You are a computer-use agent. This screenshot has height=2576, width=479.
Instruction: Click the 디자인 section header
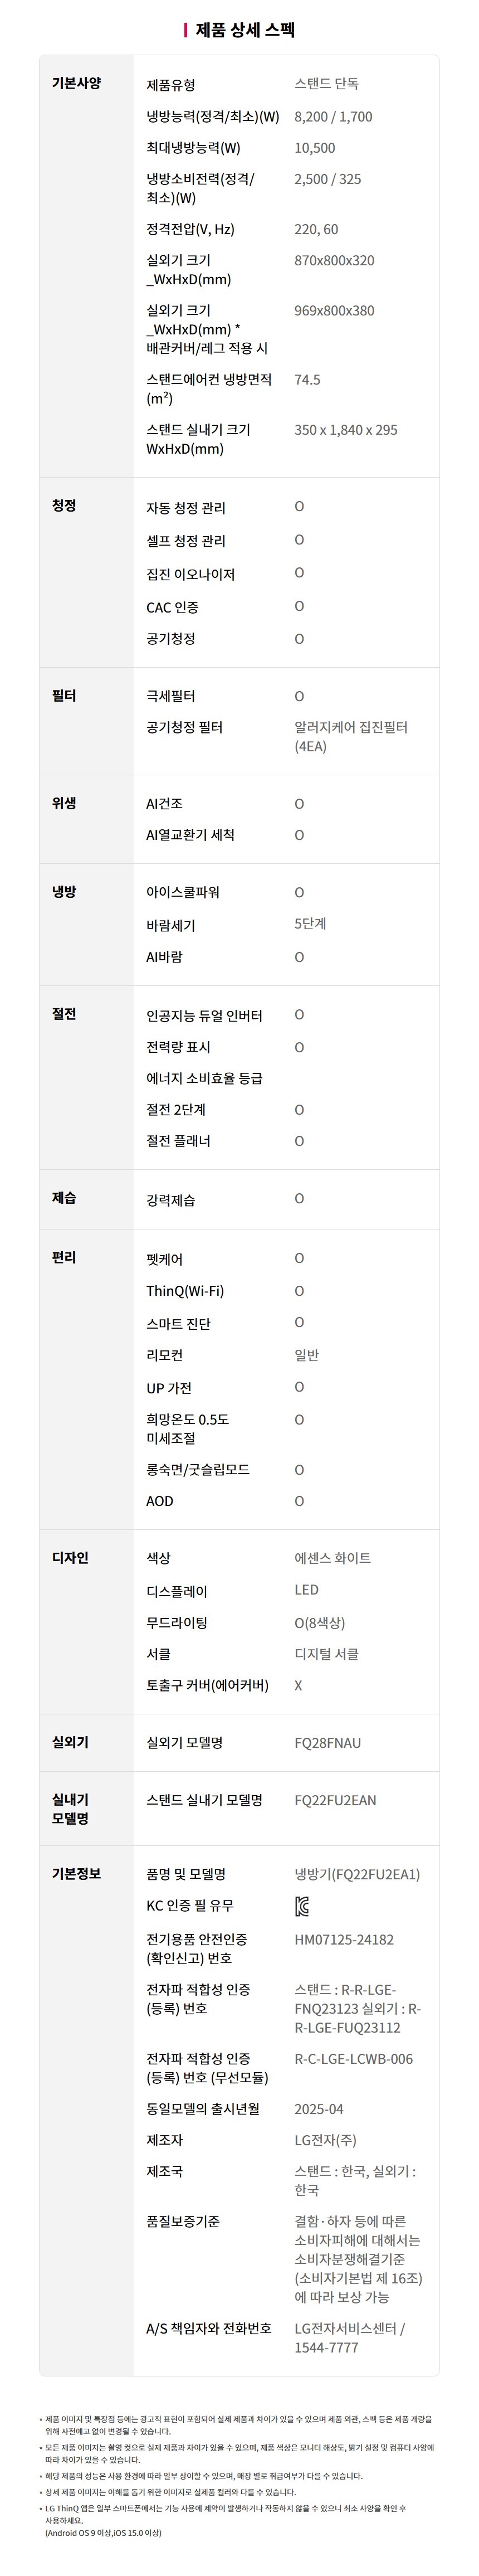(70, 1557)
